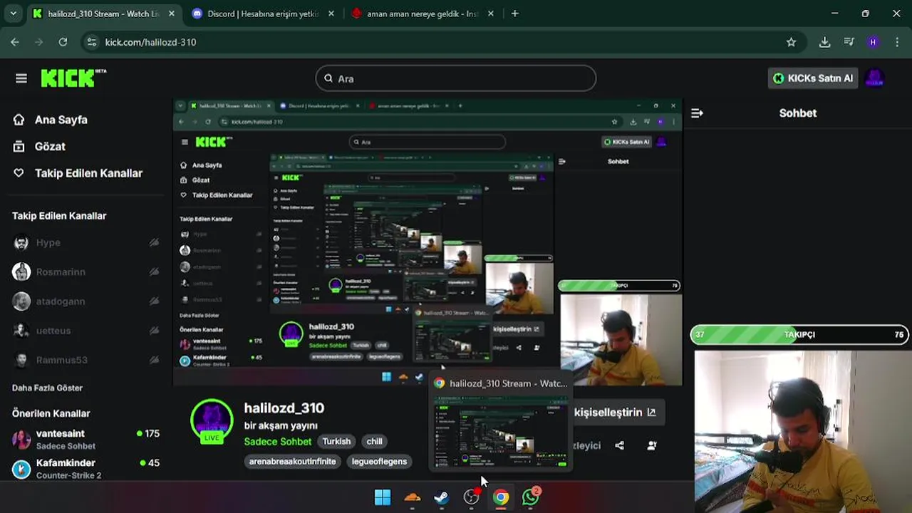The height and width of the screenshot is (513, 912).
Task: Open the purple user avatar menu on Kick
Action: point(874,78)
